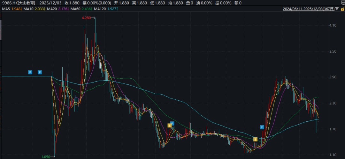Viewport: 345px width, 159px height.
Task: Click the blue F marker above the yellow marker
Action: coord(172,123)
